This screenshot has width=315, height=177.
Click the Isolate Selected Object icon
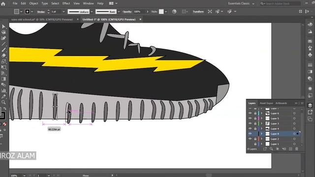(x=210, y=11)
